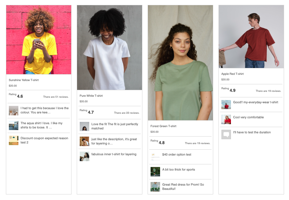Image resolution: width=289 pixels, height=200 pixels.
Task: Open "fabulous inner t-shirt for layering" review
Action: tap(114, 154)
